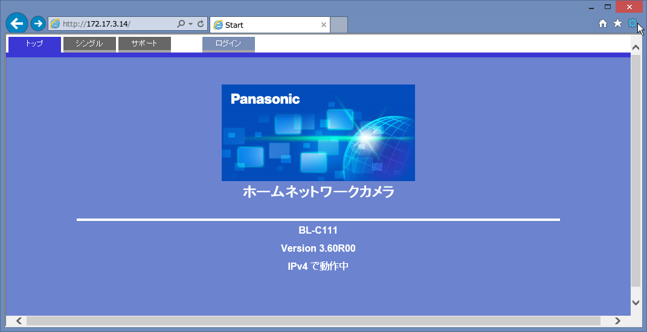Open a new blank tab

(x=339, y=25)
